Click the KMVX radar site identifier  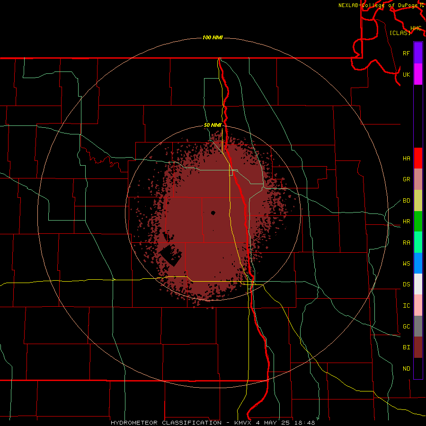click(243, 423)
